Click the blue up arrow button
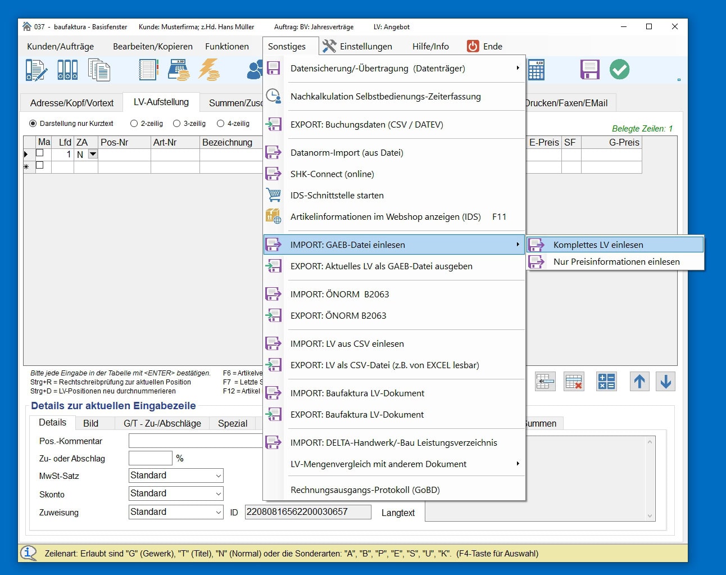726x575 pixels. [x=639, y=382]
